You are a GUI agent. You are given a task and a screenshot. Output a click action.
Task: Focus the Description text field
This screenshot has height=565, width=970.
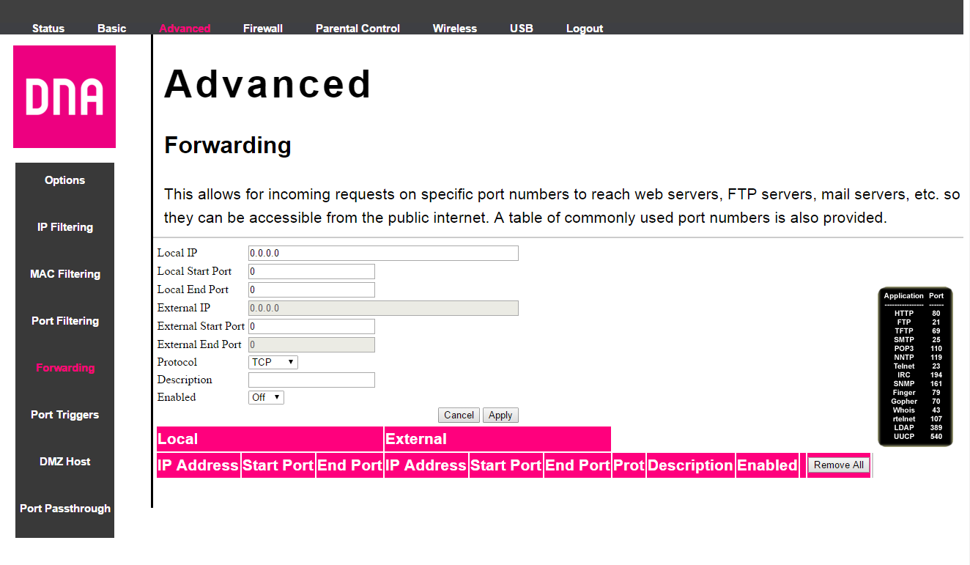click(311, 380)
